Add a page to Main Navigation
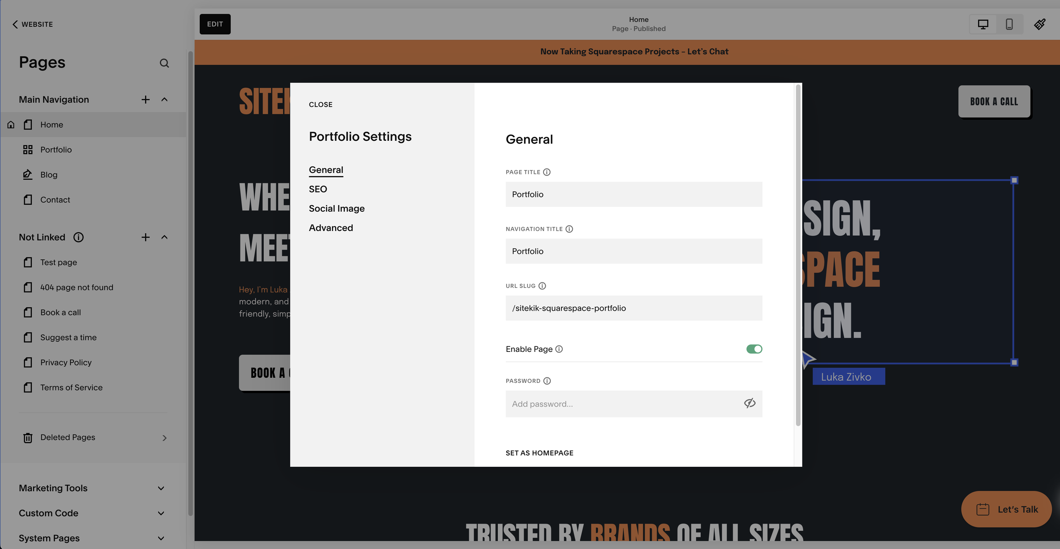This screenshot has height=549, width=1060. pyautogui.click(x=145, y=100)
